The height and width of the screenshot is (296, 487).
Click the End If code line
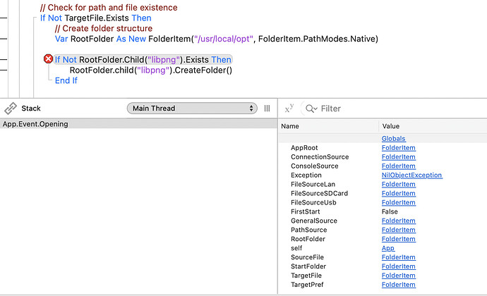pos(66,80)
